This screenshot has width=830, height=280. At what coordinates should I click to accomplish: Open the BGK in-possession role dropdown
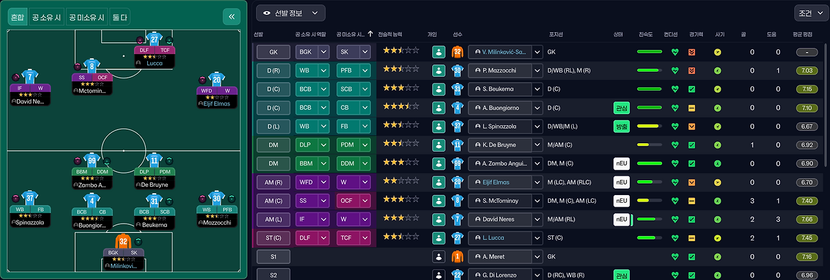pyautogui.click(x=312, y=52)
